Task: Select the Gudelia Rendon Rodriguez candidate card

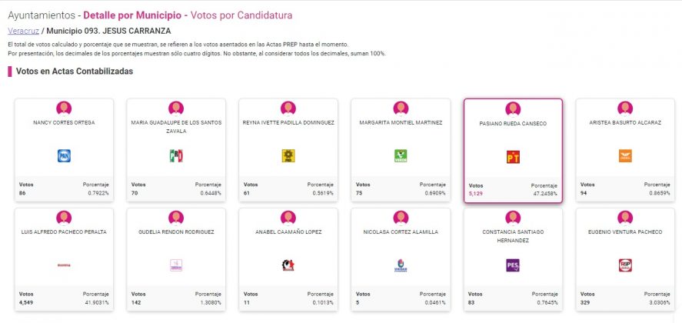Action: (176, 258)
